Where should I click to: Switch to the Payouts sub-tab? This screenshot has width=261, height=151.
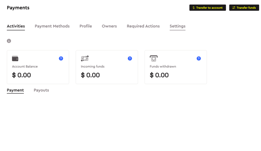coord(41,90)
